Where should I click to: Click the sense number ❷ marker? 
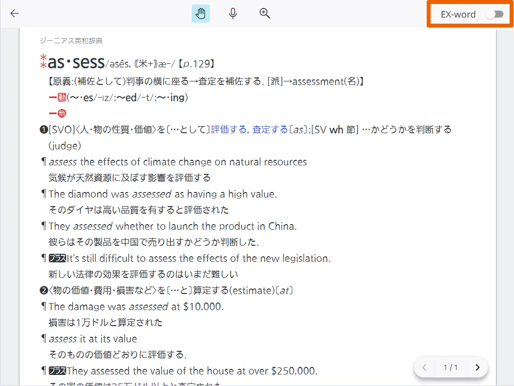(x=44, y=291)
